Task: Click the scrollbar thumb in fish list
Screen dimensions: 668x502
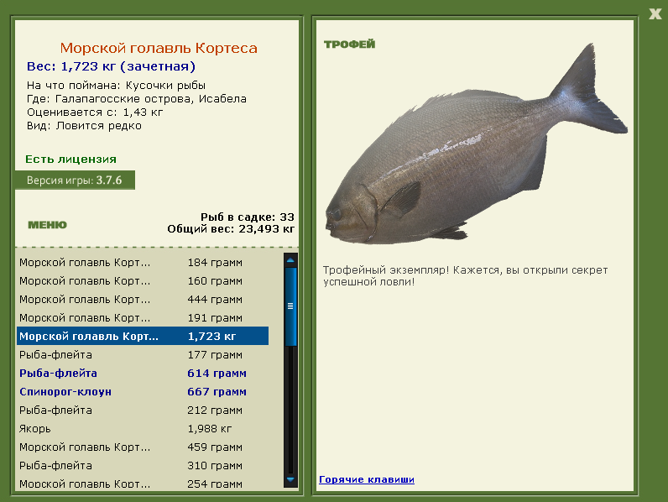Action: click(x=290, y=306)
